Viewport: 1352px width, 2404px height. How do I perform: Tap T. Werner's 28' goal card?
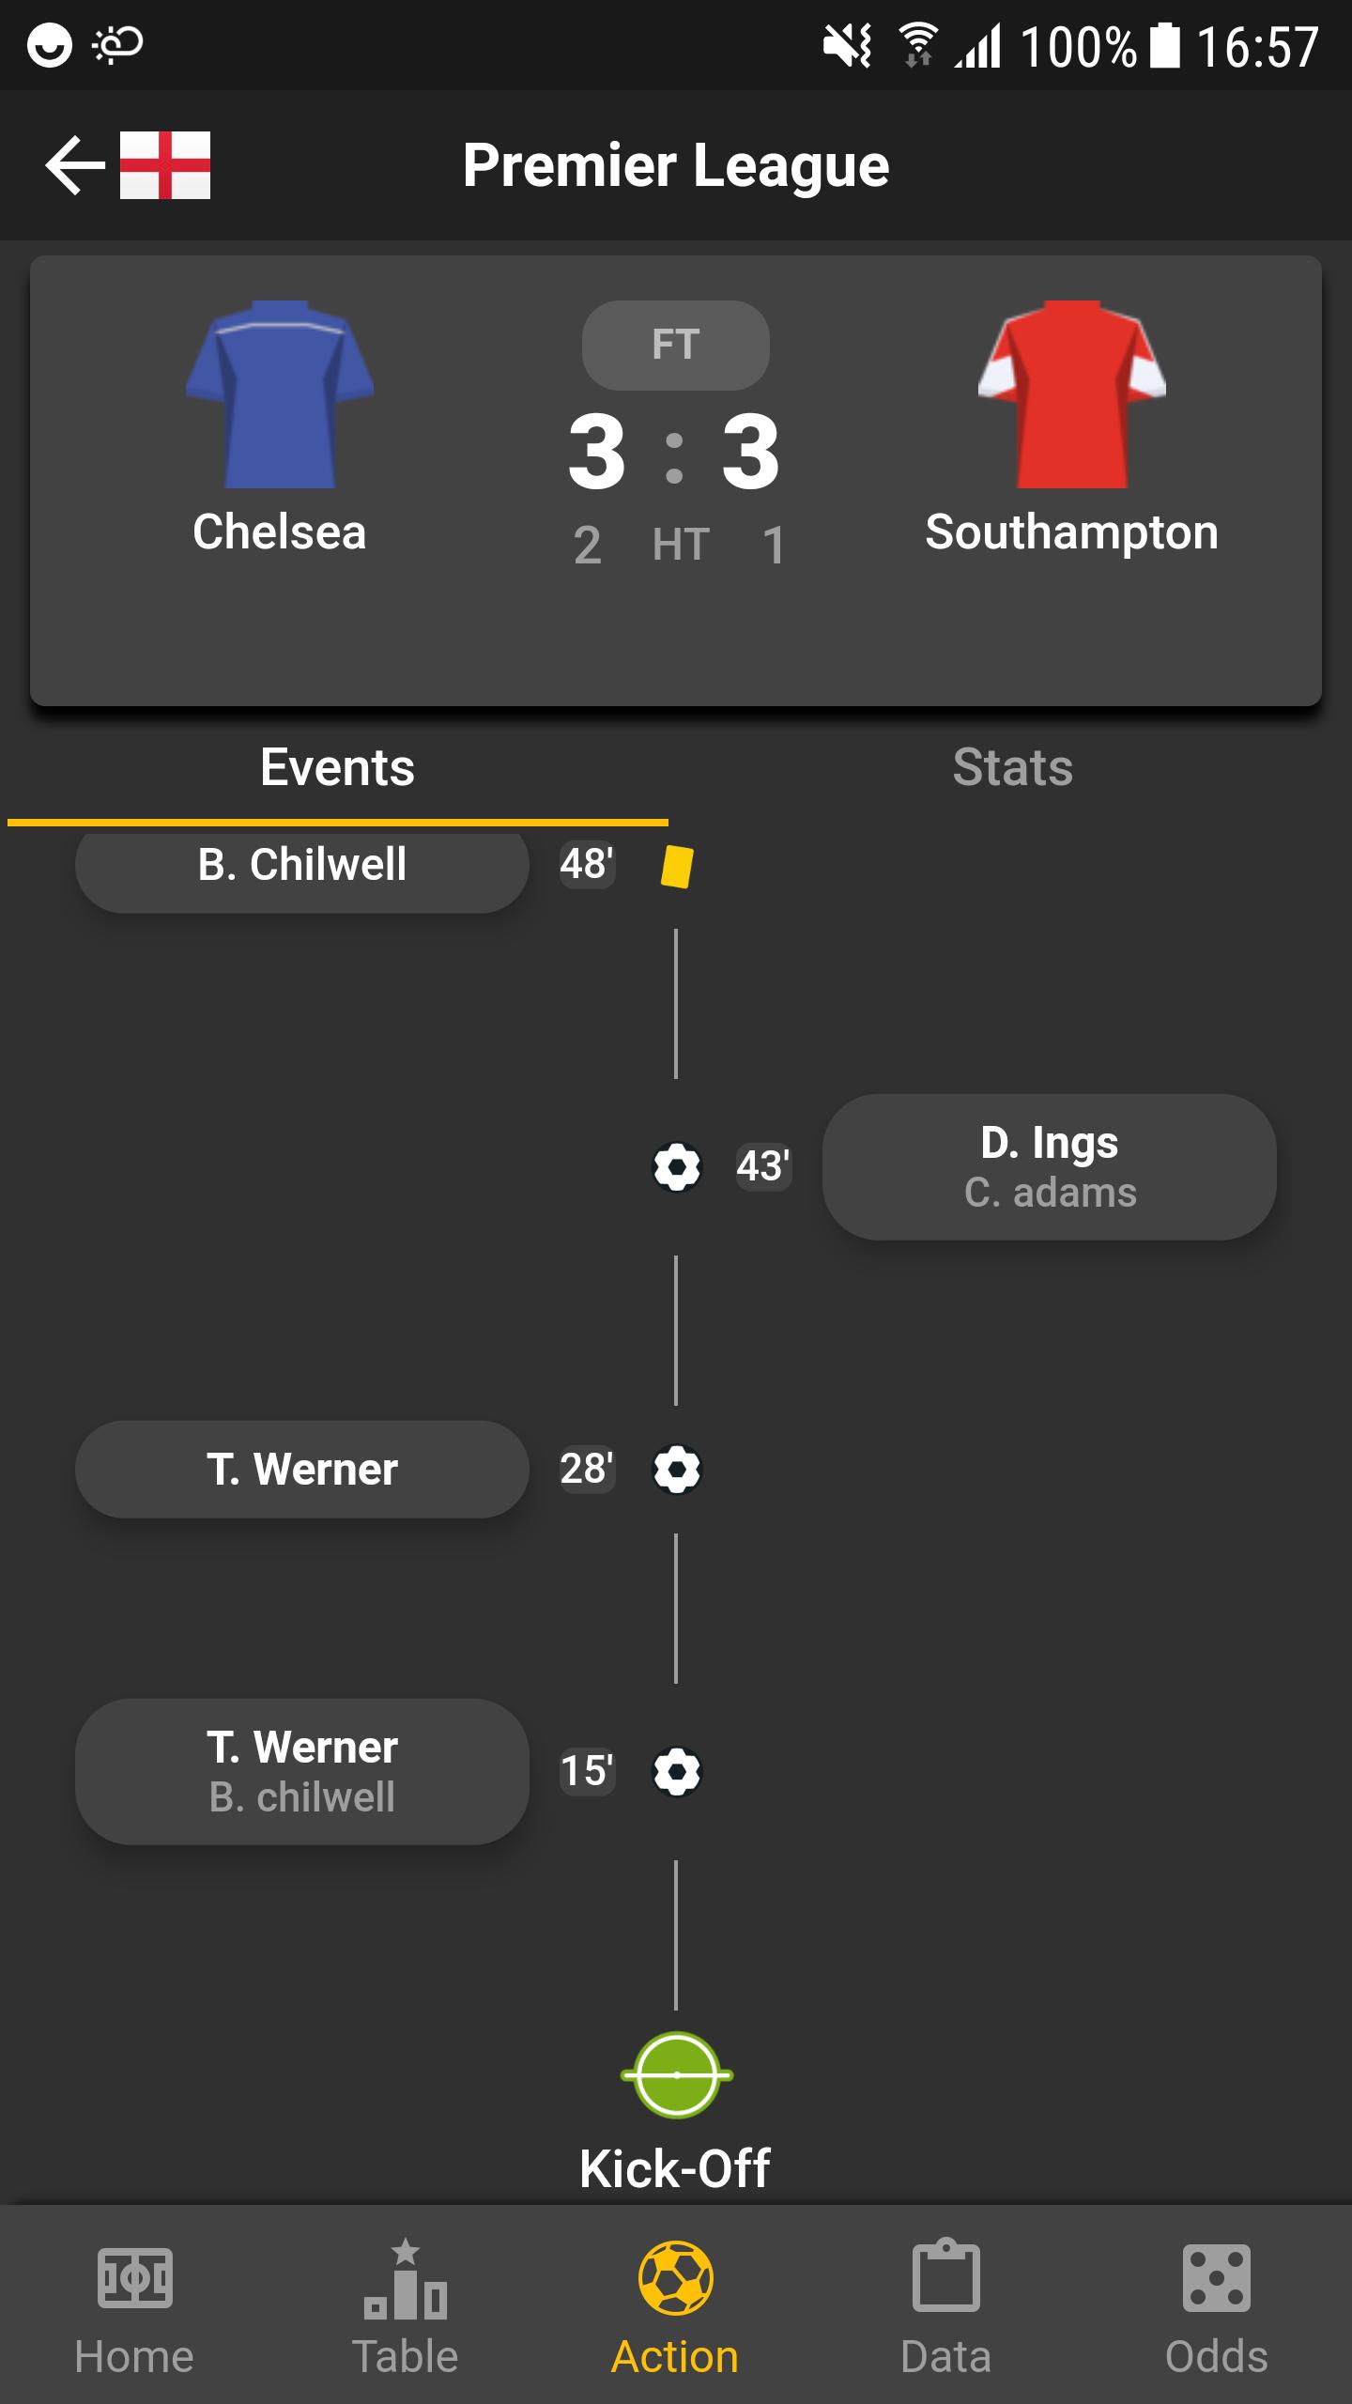(302, 1470)
